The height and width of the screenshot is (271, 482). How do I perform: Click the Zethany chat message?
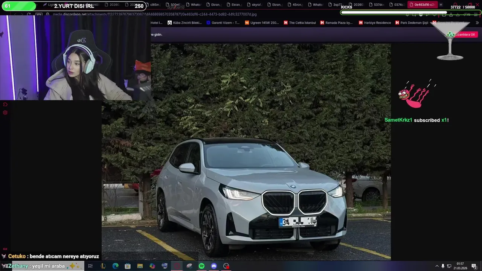tap(42, 266)
